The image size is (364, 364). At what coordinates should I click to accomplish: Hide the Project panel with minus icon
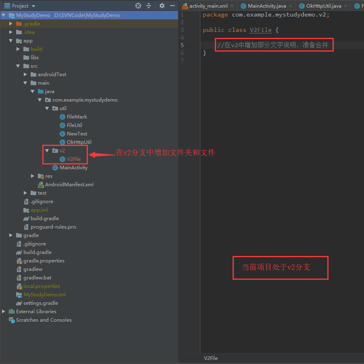click(173, 6)
